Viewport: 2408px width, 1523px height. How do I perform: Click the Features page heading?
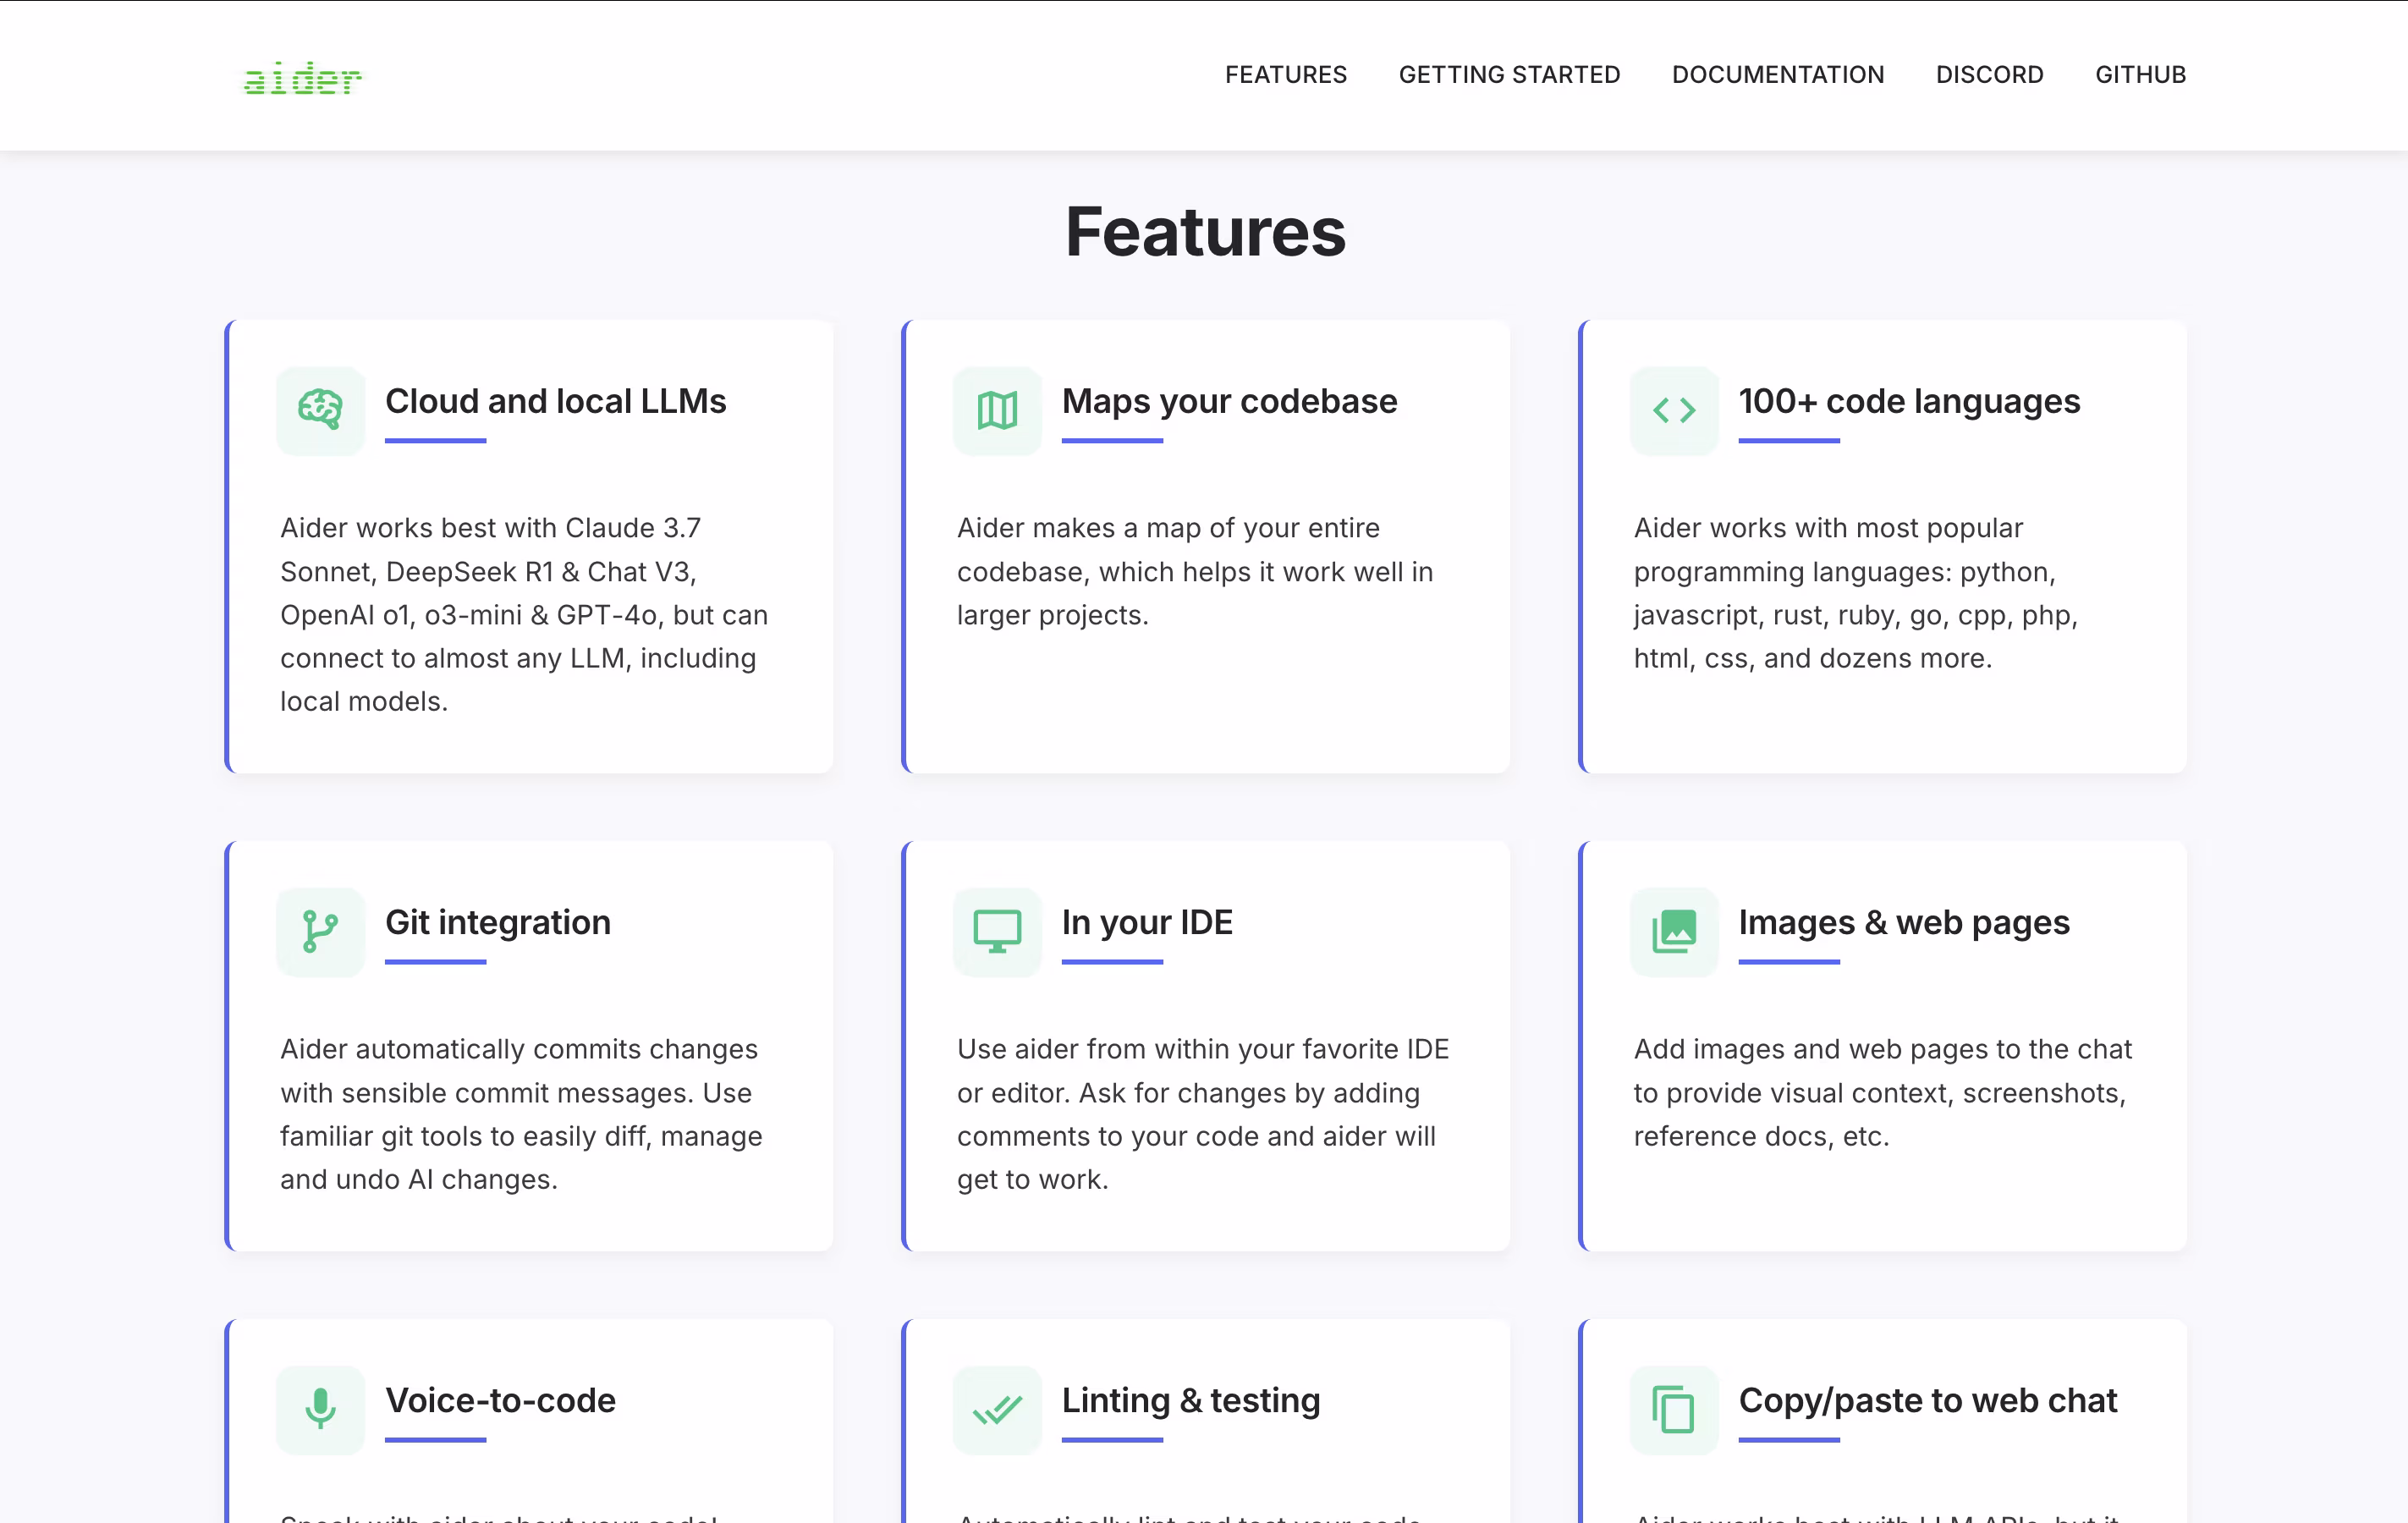(x=1205, y=232)
